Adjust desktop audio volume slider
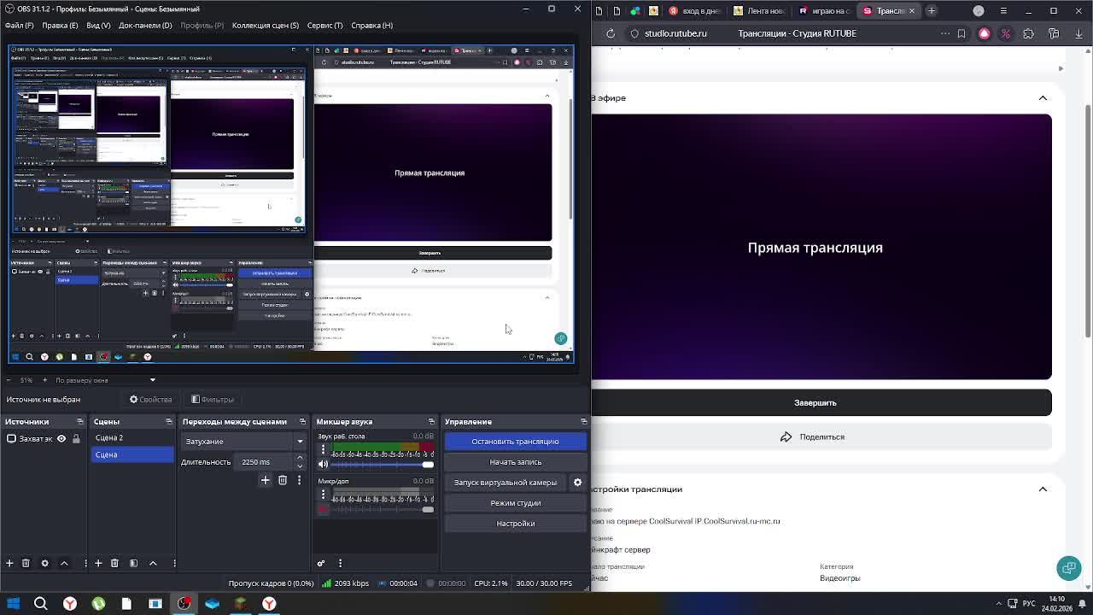The width and height of the screenshot is (1093, 615). [x=383, y=464]
